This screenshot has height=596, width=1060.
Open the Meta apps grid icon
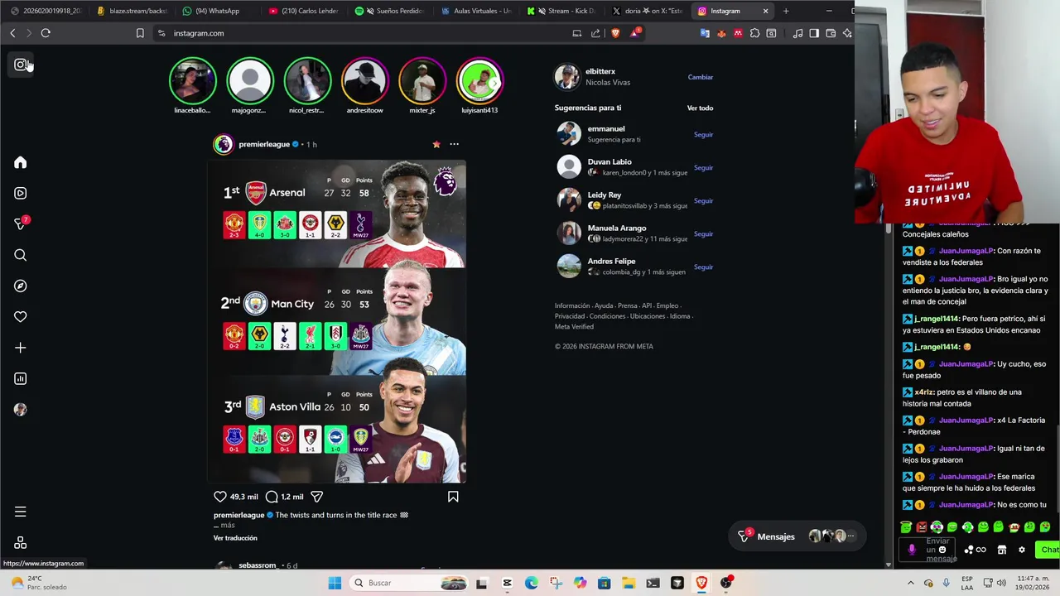click(x=21, y=543)
